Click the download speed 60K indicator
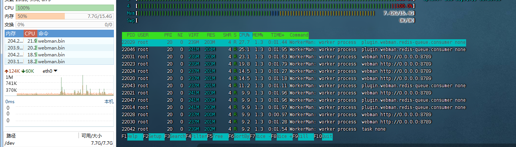 (x=27, y=71)
